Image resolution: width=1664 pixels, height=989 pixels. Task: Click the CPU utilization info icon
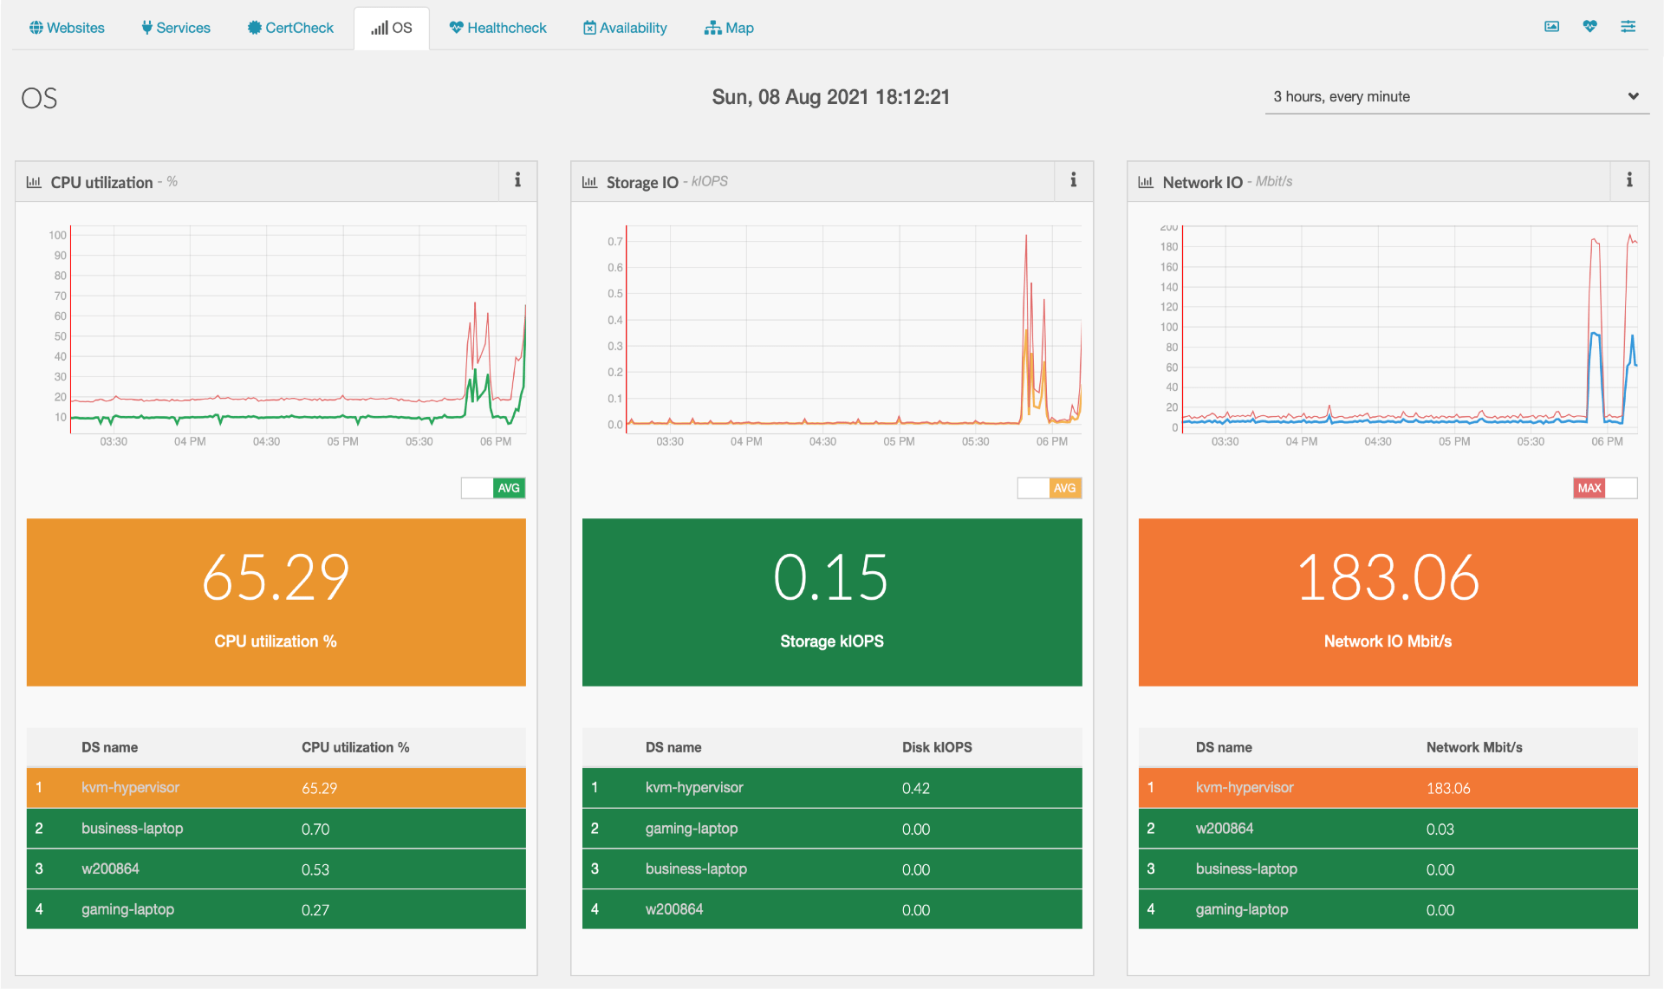517,180
